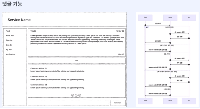Screen dimensions: 200x109
Task: Click the Like 10 counter text
Action: click(121, 54)
